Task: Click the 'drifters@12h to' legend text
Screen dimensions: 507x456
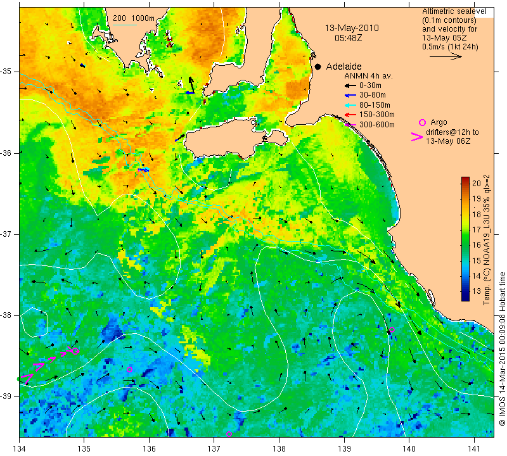Action: (452, 132)
